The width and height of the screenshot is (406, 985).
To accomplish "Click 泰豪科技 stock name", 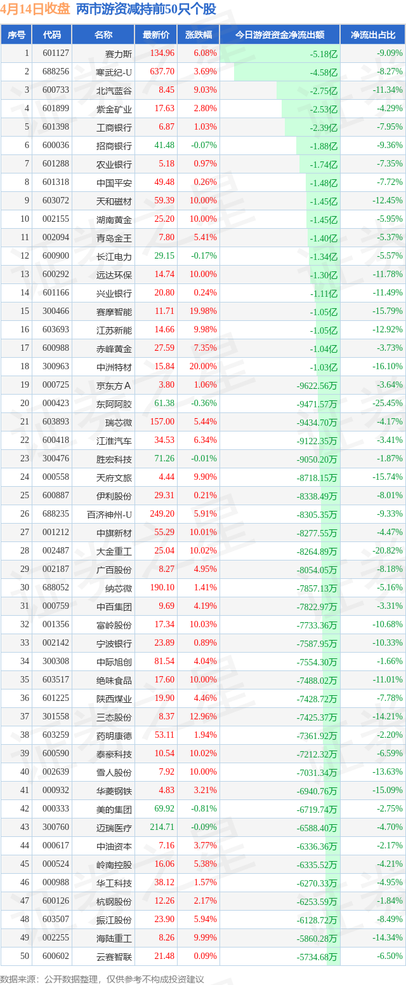I will coord(114,754).
